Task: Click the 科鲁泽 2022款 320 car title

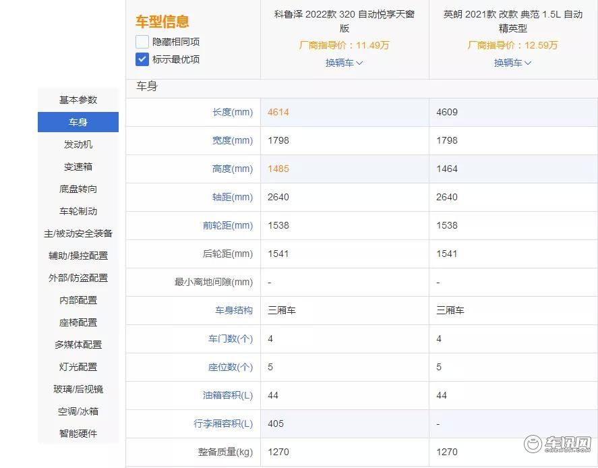Action: 345,21
